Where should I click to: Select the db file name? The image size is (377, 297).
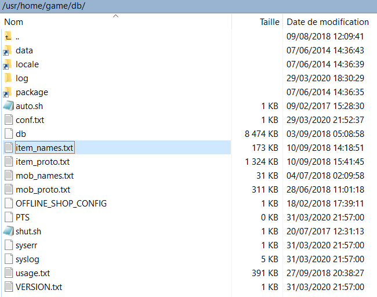21,134
